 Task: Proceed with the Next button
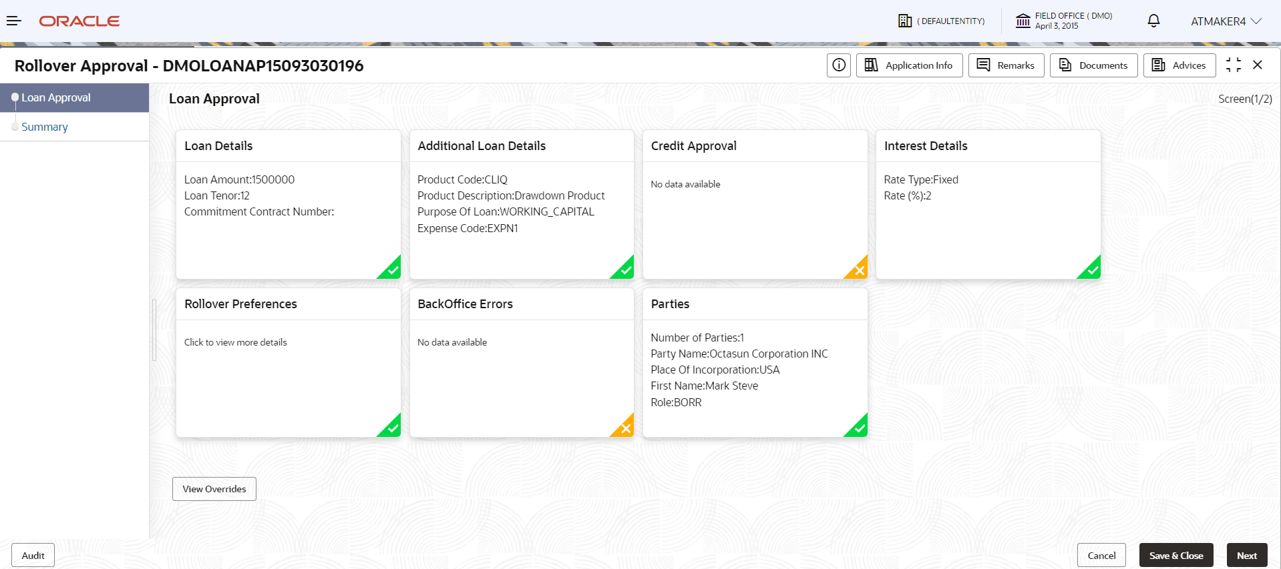tap(1247, 556)
